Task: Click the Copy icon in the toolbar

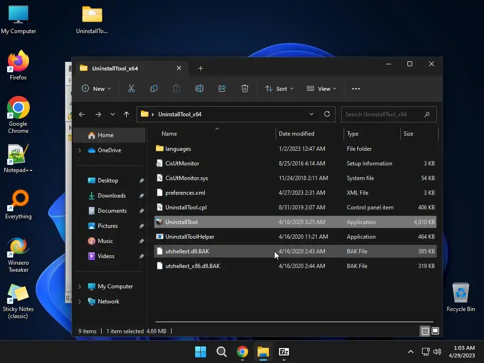Action: coord(154,88)
